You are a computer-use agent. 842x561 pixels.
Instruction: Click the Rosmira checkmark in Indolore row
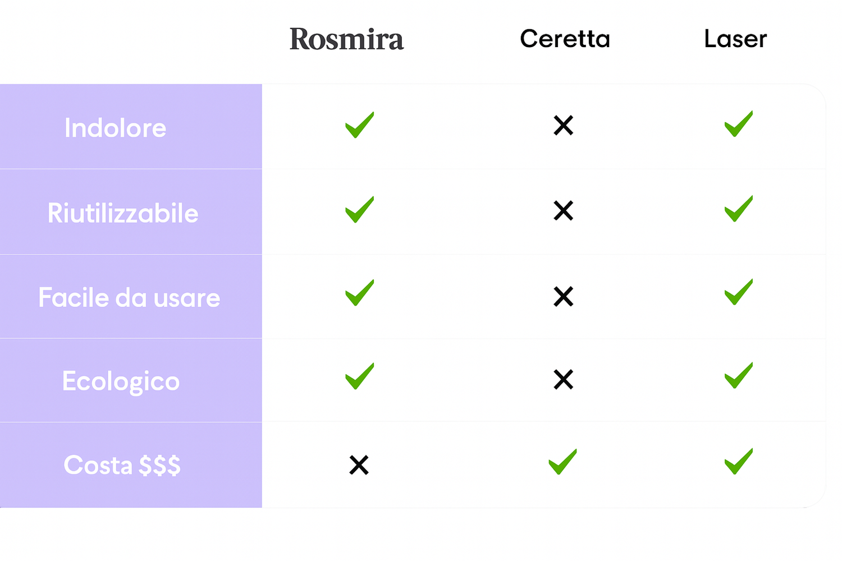359,125
